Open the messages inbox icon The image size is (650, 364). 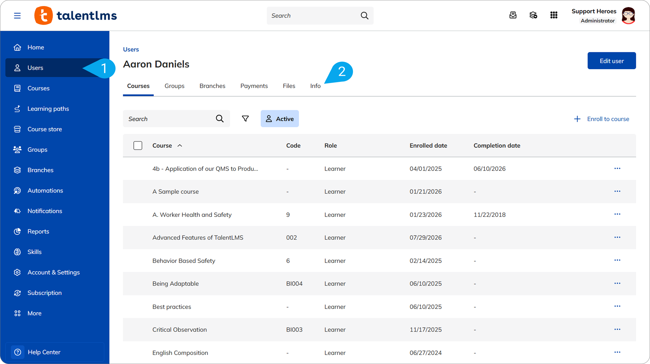[513, 15]
